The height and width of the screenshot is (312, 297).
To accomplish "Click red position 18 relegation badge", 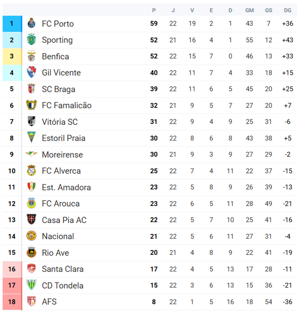I will (x=12, y=302).
